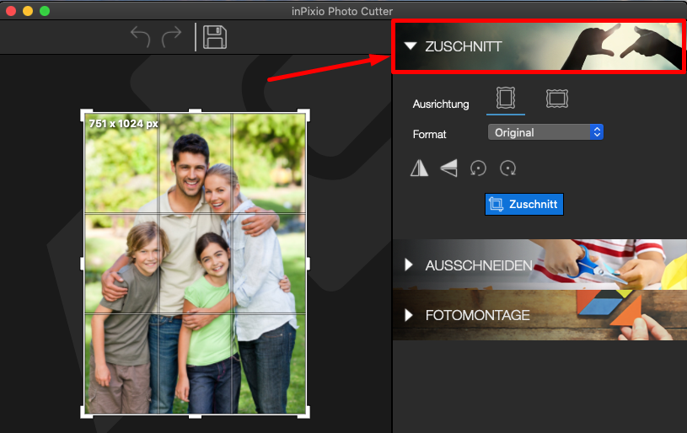Click the top-left crop corner handle
The width and height of the screenshot is (687, 433).
86,115
